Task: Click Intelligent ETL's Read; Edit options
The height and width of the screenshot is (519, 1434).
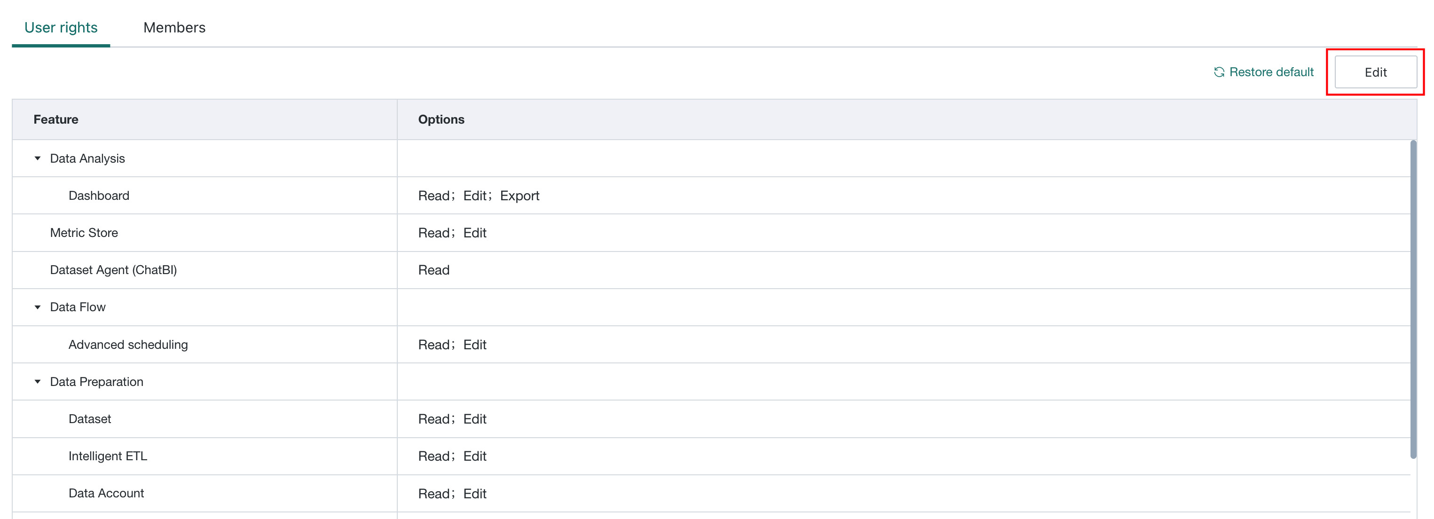Action: pos(452,456)
